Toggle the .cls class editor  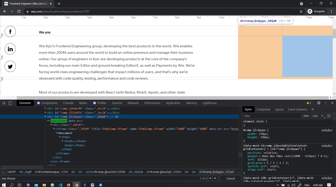(x=314, y=116)
